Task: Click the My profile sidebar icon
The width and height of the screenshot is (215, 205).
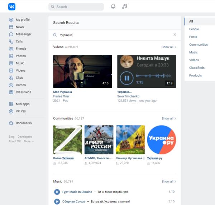Action: 11,20
